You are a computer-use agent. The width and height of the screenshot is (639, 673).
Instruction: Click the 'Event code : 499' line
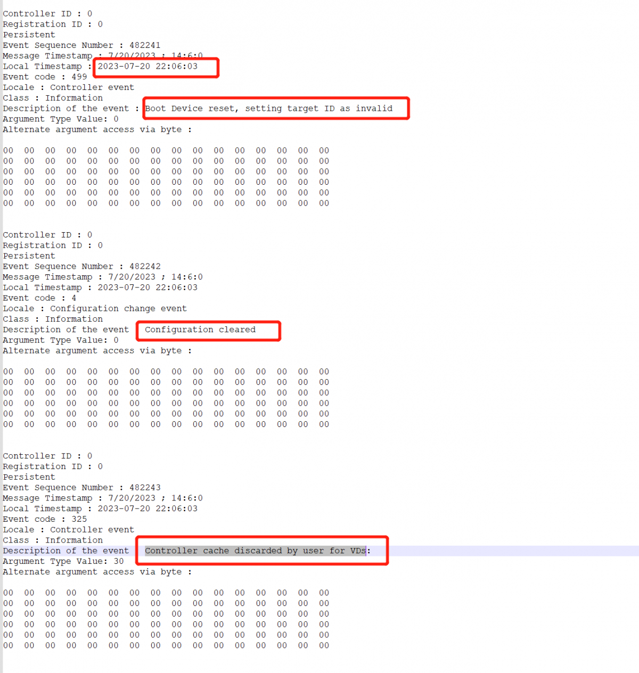[x=45, y=77]
